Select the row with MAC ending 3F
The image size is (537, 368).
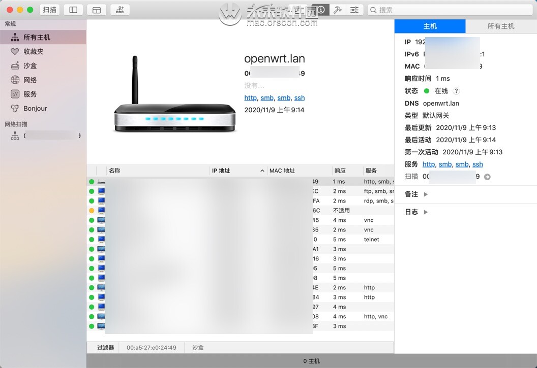pos(241,326)
